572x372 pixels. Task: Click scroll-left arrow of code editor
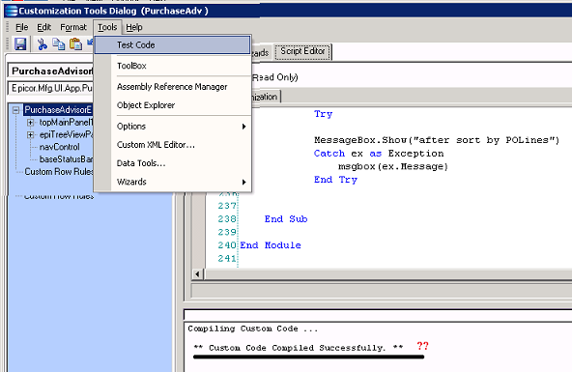(x=197, y=273)
